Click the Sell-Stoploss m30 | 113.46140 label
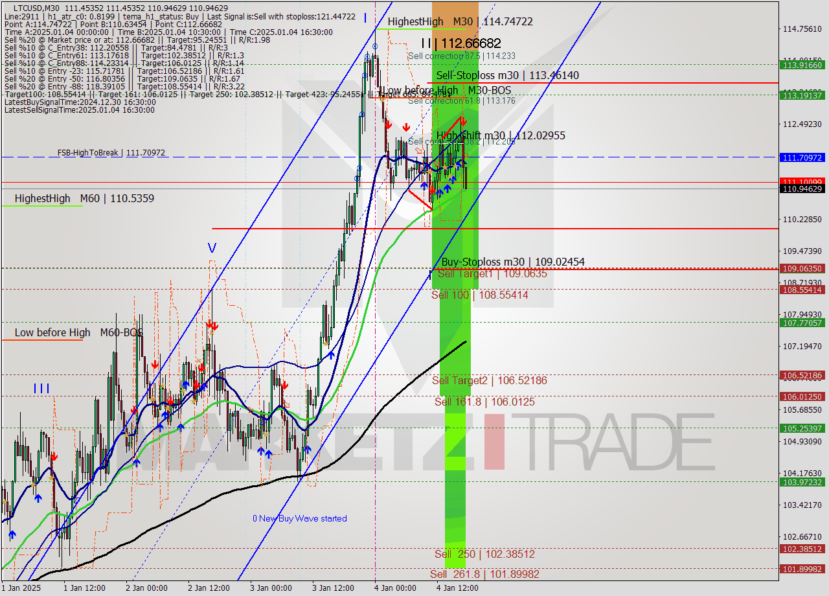829x596 pixels. click(x=507, y=75)
